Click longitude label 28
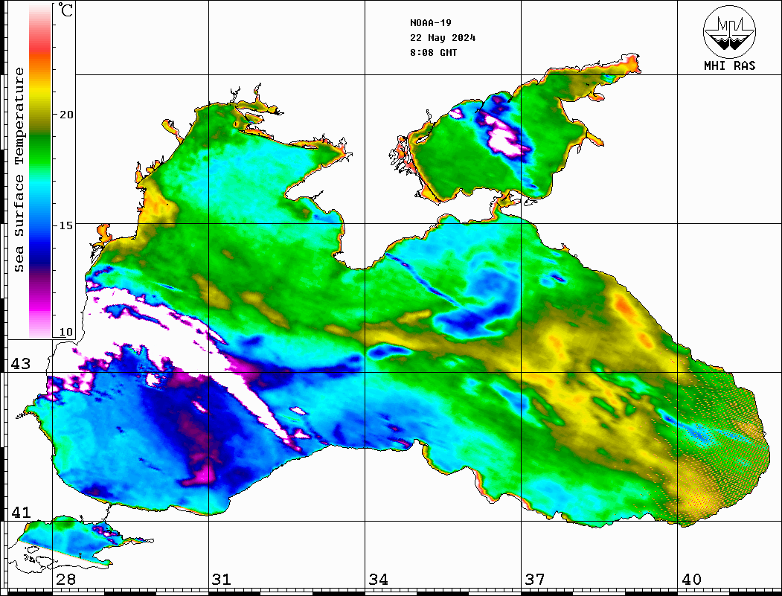 65,579
